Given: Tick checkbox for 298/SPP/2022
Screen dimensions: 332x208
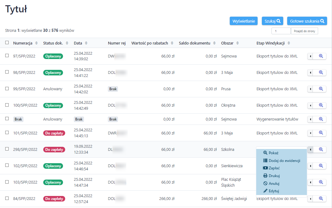Looking at the screenshot, I should pos(7,149).
